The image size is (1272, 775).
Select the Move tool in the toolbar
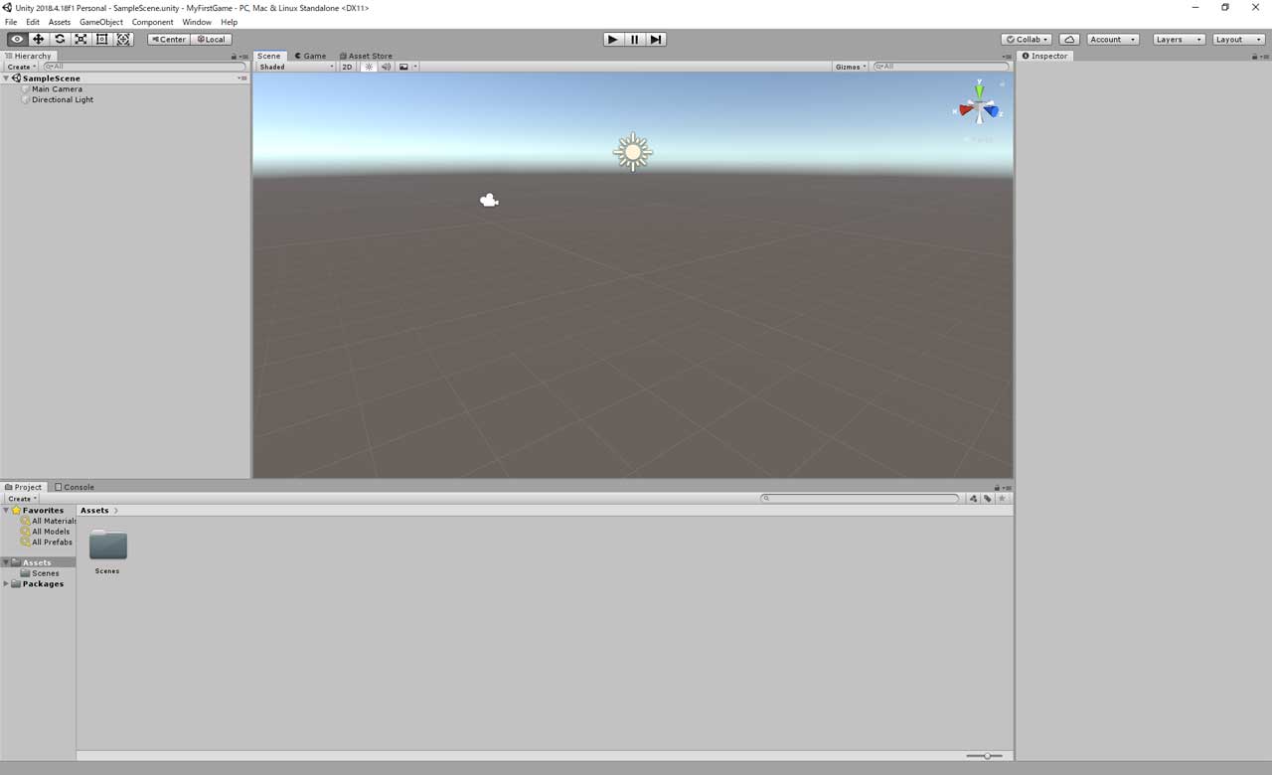(38, 40)
